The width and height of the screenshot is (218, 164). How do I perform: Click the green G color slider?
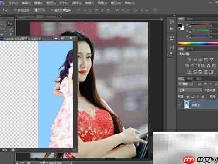click(x=200, y=30)
